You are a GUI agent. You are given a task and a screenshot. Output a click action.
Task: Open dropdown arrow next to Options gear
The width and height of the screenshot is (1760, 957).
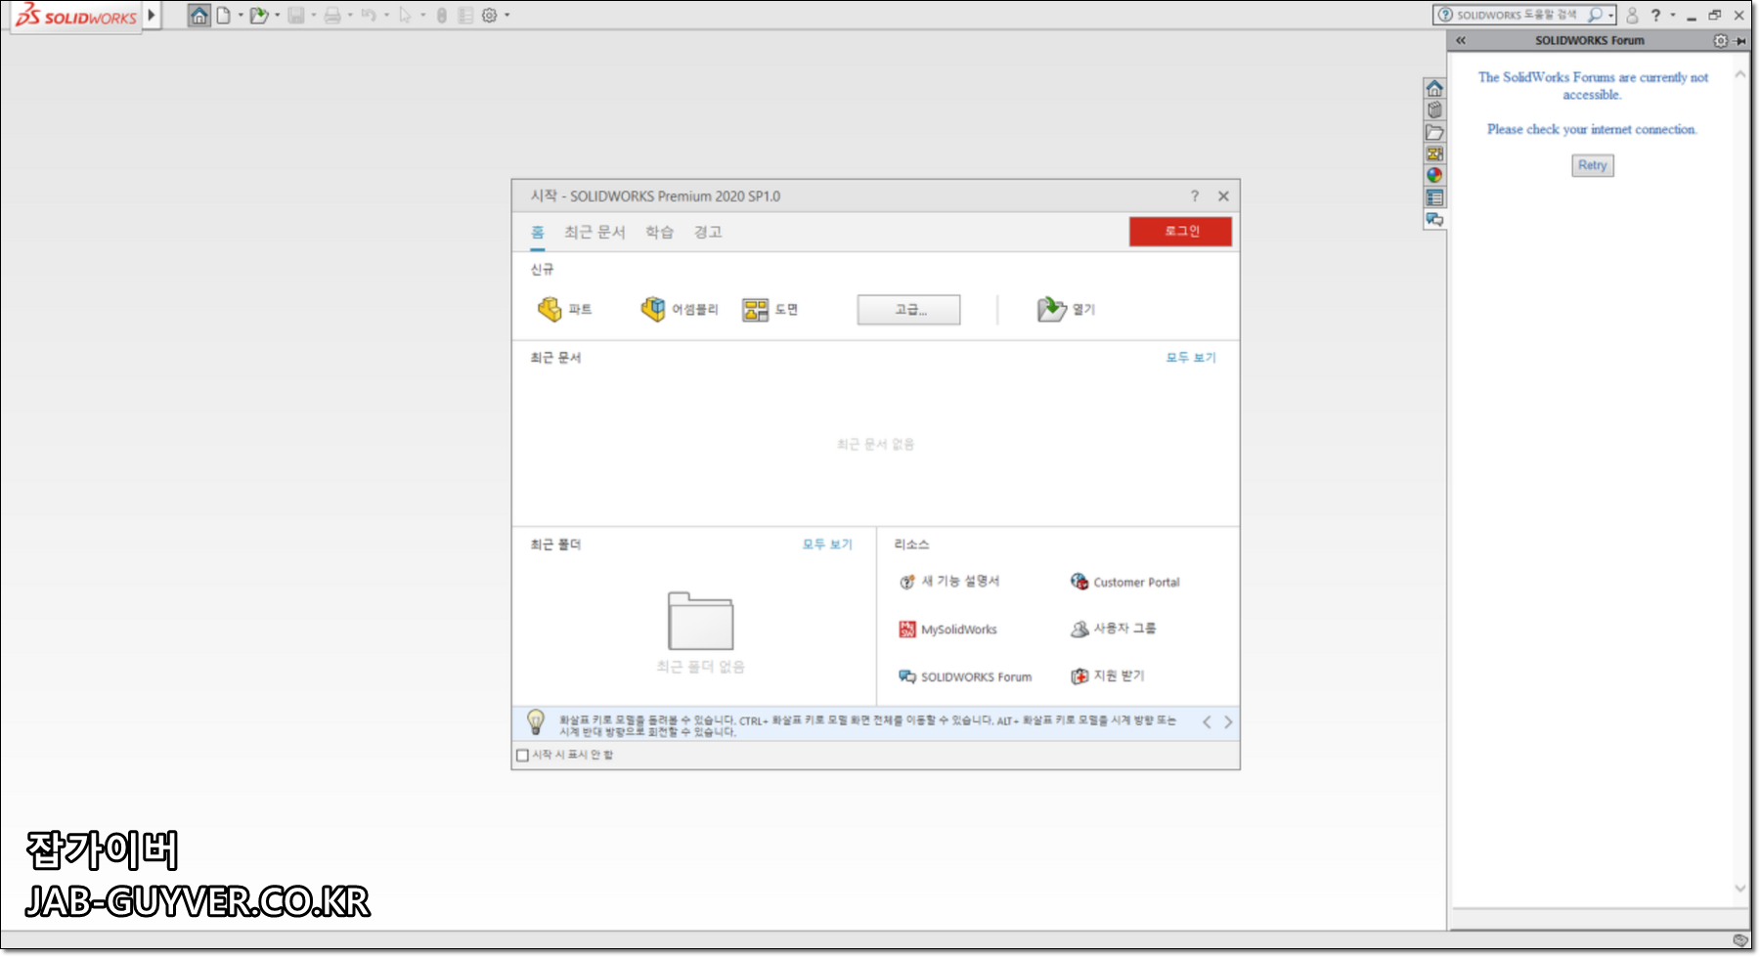pos(507,16)
